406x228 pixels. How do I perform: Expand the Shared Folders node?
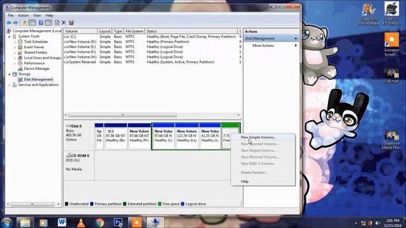coord(15,53)
